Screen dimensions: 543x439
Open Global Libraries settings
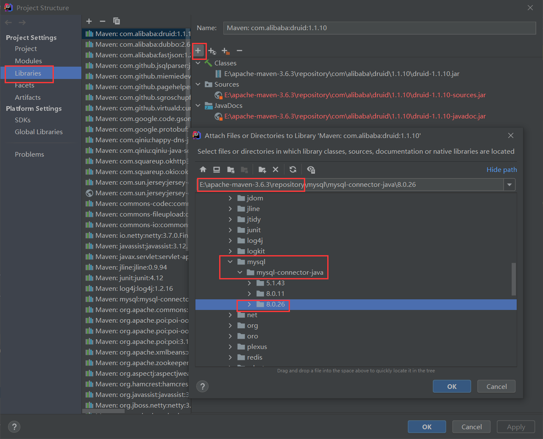[39, 132]
